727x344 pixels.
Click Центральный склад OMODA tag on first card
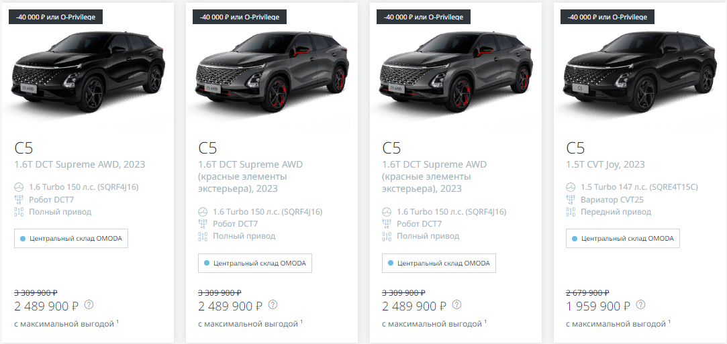coord(71,239)
